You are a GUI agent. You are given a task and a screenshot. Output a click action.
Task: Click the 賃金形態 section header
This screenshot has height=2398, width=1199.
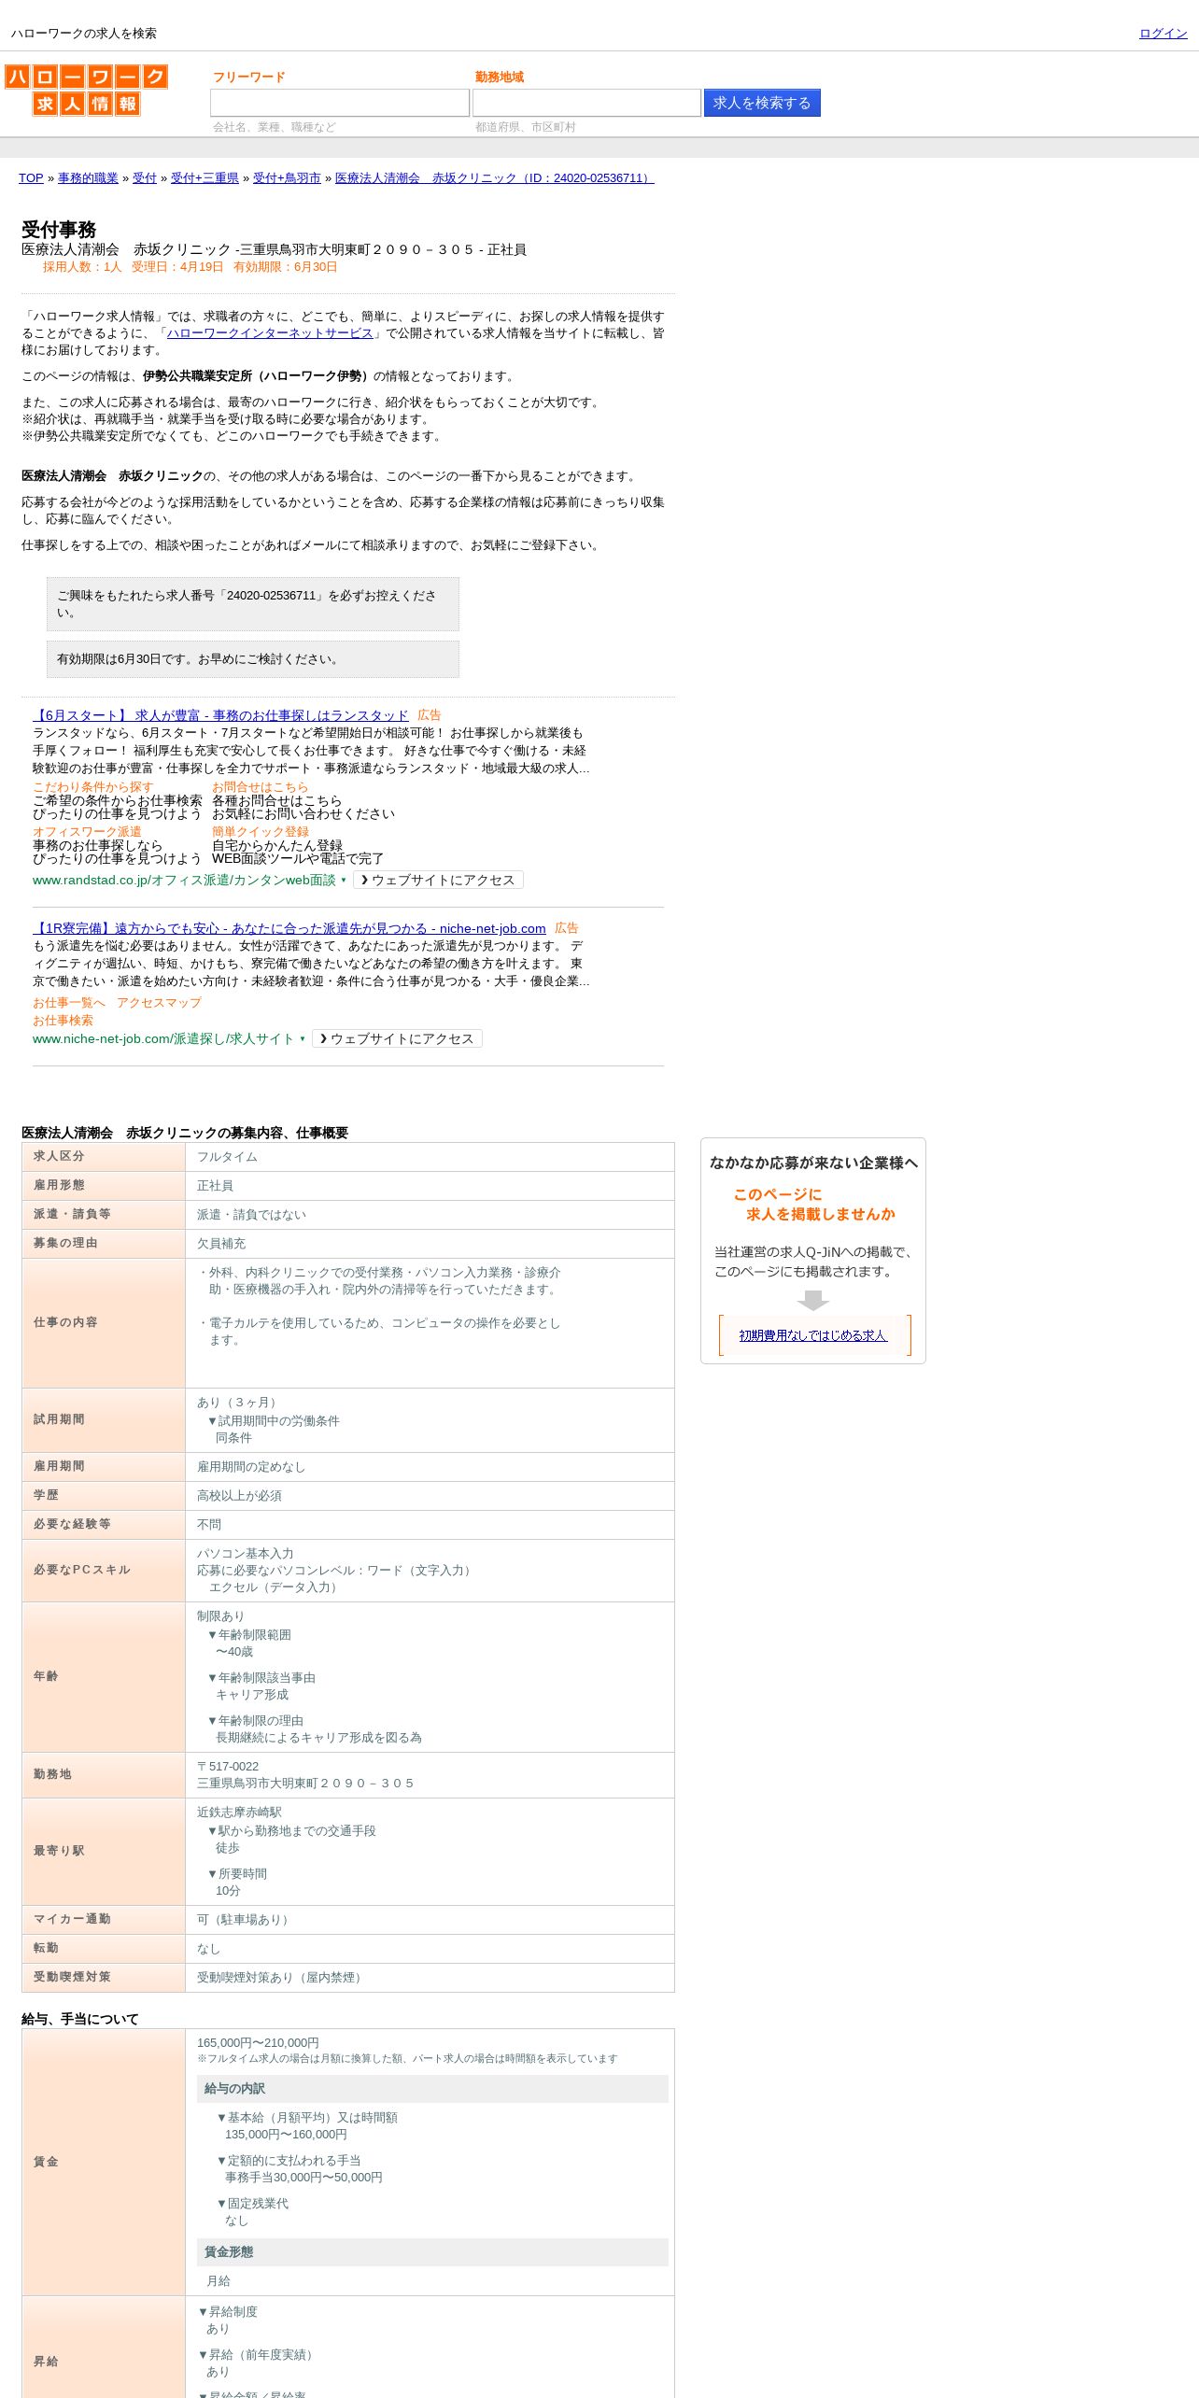coord(432,2253)
